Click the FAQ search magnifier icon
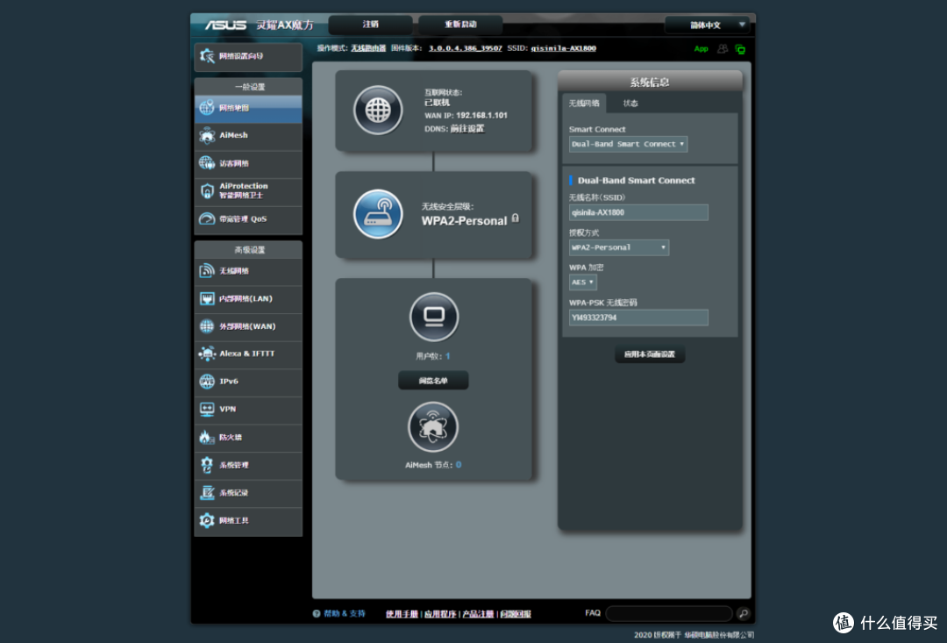This screenshot has height=643, width=947. 744,613
